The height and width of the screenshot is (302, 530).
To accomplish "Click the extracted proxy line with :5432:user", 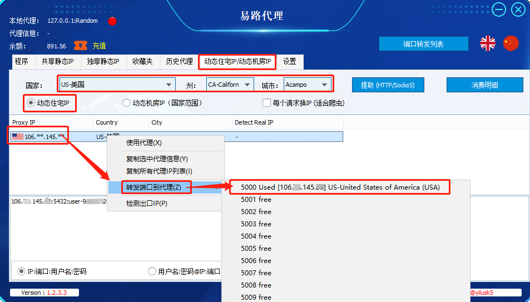I will pyautogui.click(x=59, y=201).
